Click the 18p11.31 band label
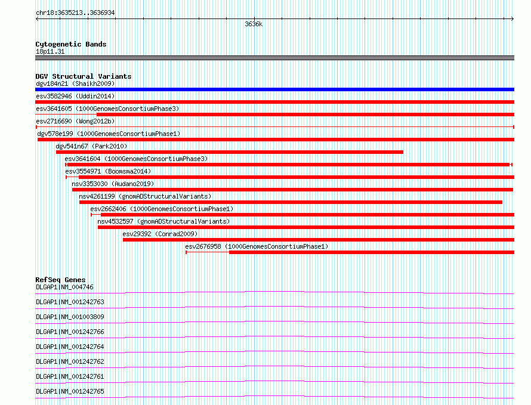The width and height of the screenshot is (531, 405). pyautogui.click(x=50, y=51)
